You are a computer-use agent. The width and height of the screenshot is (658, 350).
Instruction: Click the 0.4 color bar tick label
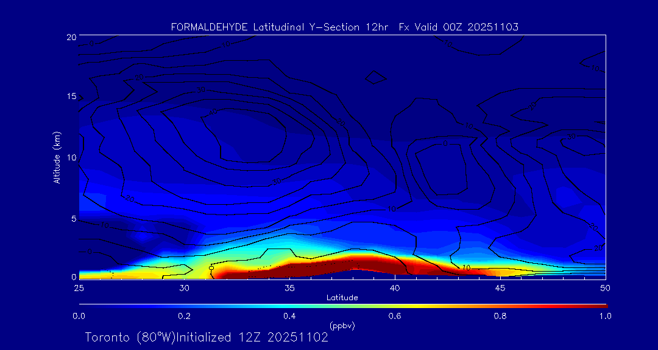[289, 316]
